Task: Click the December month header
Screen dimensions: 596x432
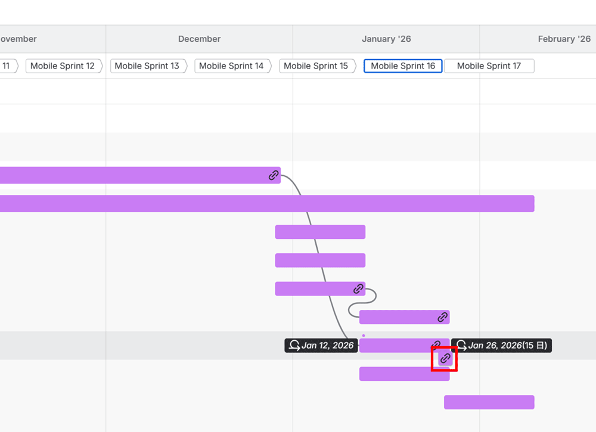Action: 199,39
